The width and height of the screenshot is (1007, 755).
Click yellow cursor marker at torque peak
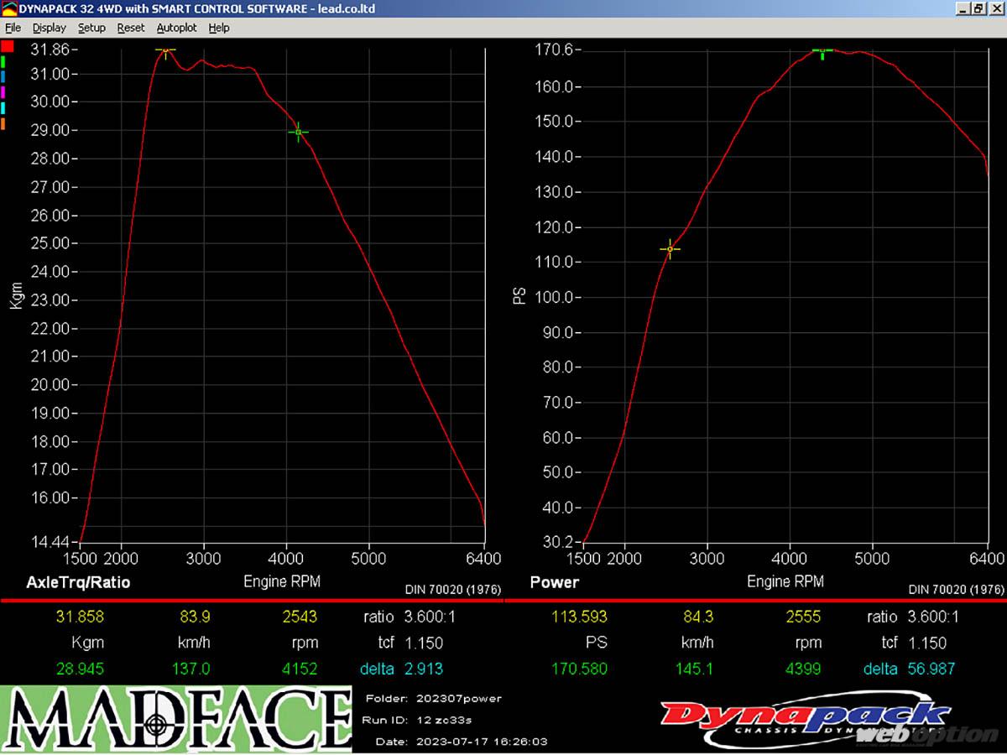tap(165, 51)
